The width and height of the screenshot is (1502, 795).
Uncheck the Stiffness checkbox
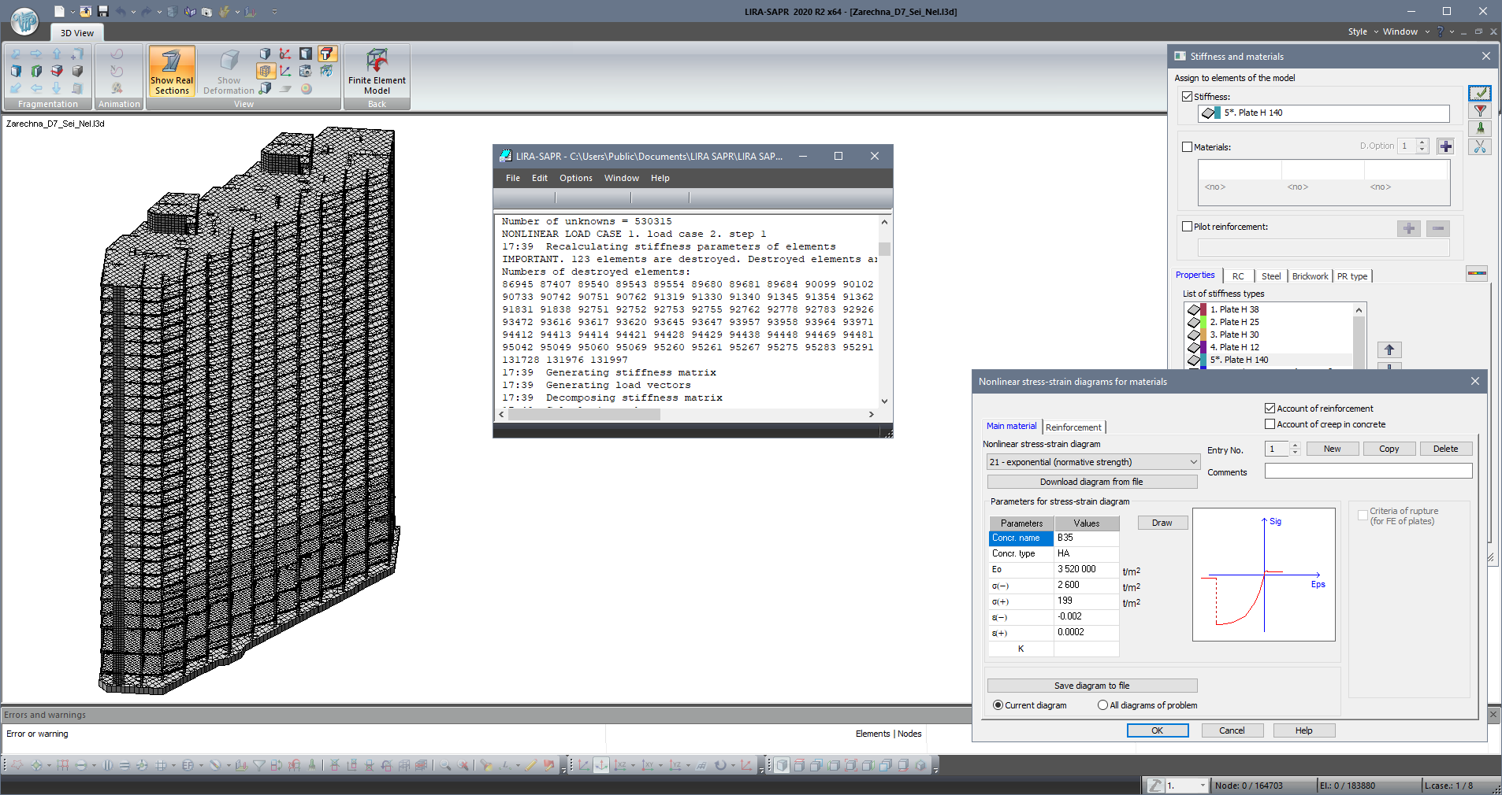pyautogui.click(x=1187, y=97)
